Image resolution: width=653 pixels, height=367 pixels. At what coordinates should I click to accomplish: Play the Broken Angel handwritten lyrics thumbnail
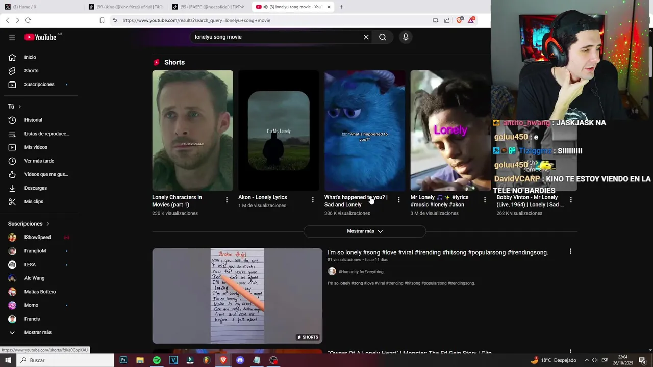point(237,296)
